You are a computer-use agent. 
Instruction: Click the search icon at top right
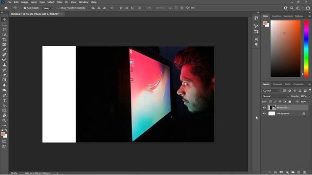tap(292, 8)
